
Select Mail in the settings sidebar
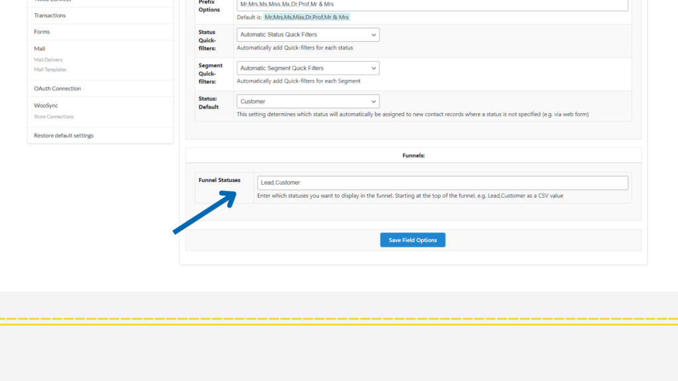tap(40, 49)
